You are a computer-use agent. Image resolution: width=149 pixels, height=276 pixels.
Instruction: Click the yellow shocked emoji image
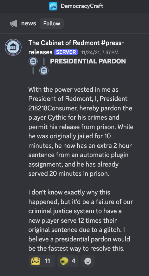(64, 261)
